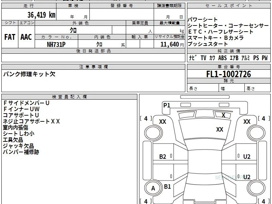Click クロ under the 内装色 header
The image size is (272, 204).
tap(99, 44)
